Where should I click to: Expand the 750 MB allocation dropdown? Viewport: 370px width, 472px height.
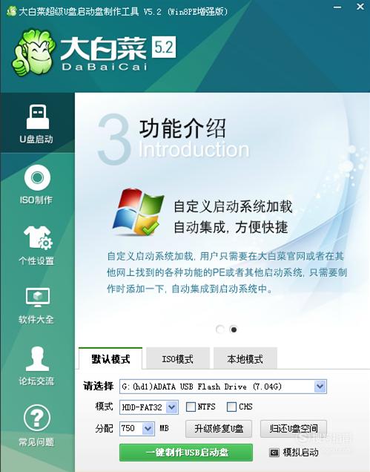click(148, 428)
